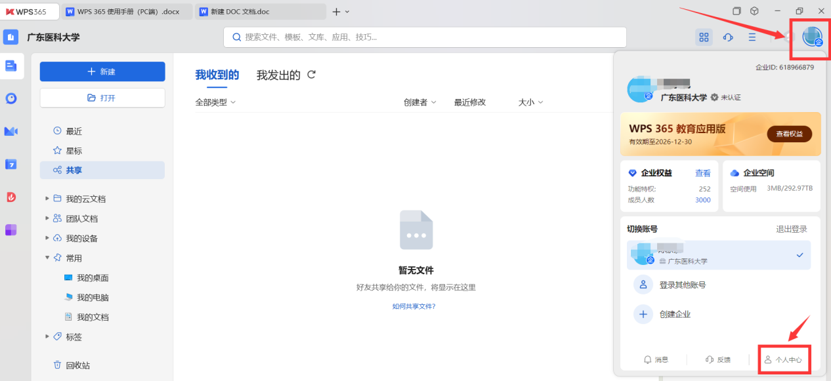
Task: Collapse the 常用 tree section
Action: point(47,258)
